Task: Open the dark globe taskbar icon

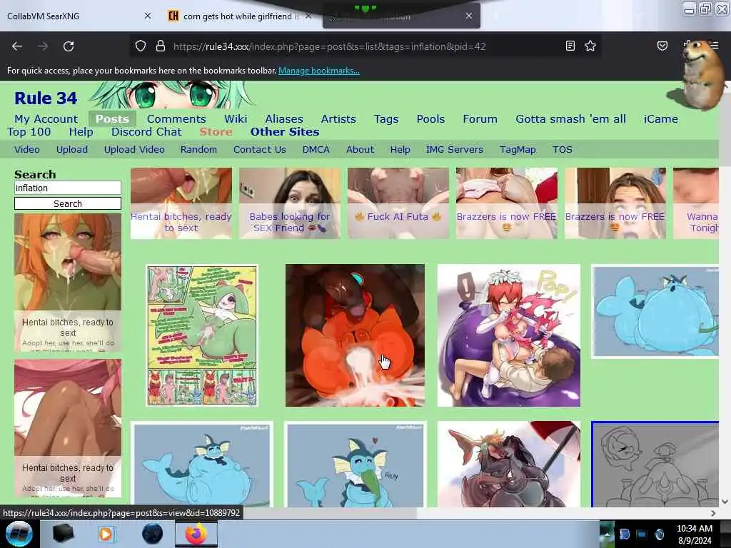Action: pos(152,534)
